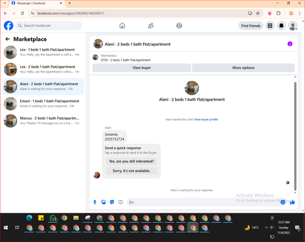Click Alani's avatar beside quick responses
This screenshot has width=305, height=242.
click(96, 175)
